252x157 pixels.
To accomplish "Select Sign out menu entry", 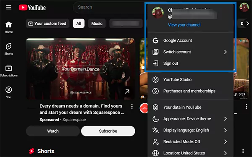I will [x=190, y=63].
